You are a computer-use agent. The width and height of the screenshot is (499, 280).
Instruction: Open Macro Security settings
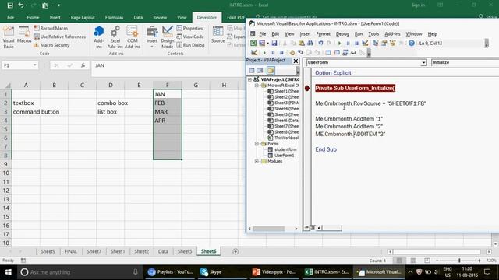pos(51,45)
